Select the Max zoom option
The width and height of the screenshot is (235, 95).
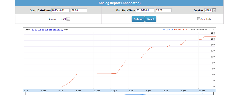(x=66, y=30)
